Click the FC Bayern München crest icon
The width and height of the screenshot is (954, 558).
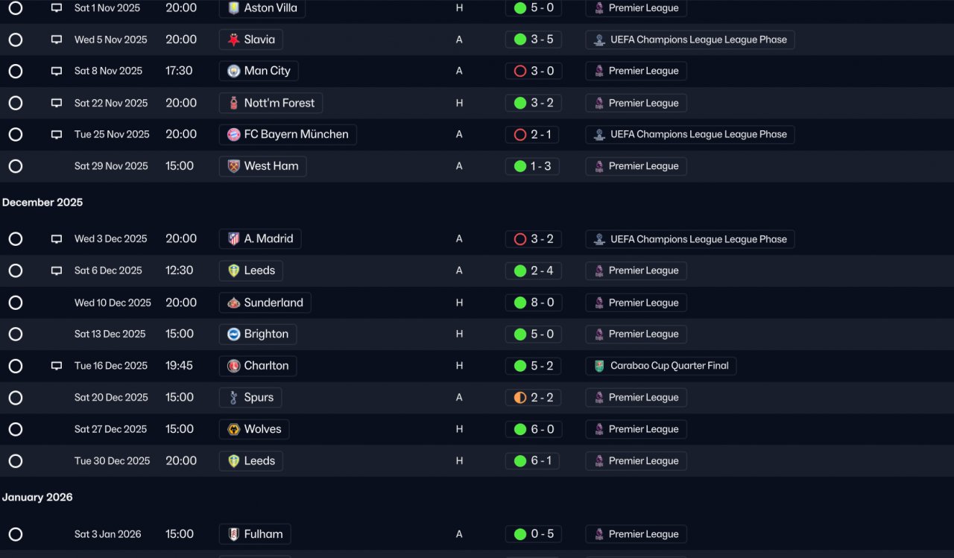pos(234,135)
